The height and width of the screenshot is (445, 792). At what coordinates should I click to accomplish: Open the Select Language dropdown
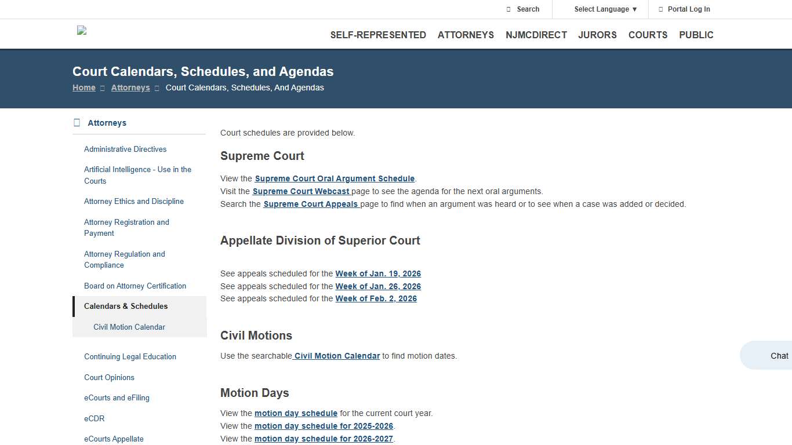point(601,9)
